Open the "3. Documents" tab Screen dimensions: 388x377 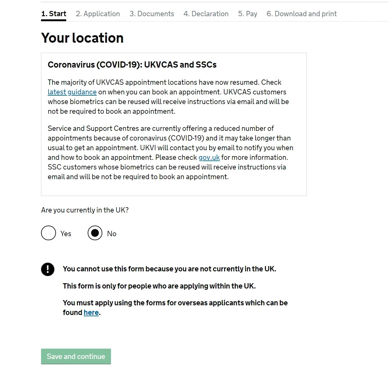(x=152, y=14)
